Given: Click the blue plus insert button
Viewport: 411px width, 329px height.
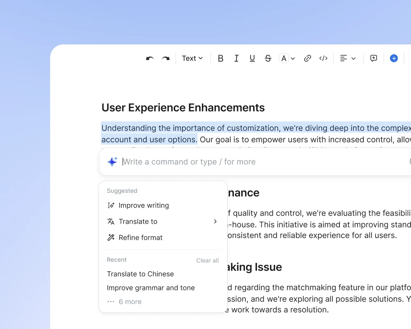Looking at the screenshot, I should [394, 58].
